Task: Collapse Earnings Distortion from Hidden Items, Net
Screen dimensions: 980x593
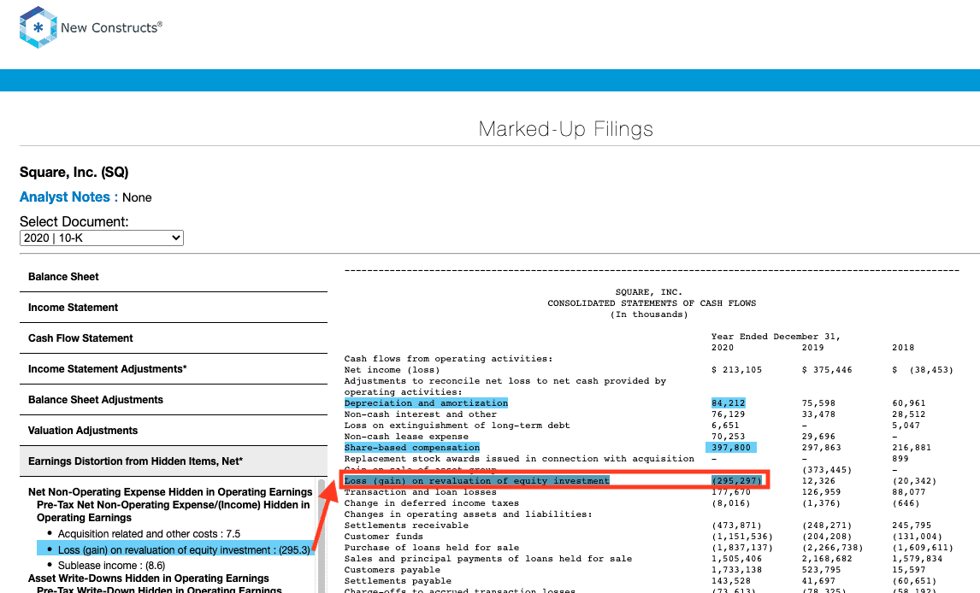Action: [x=173, y=461]
